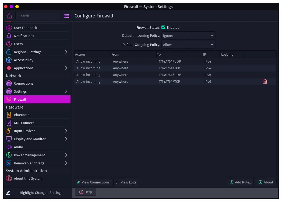282x202 pixels.
Task: Click the Bluetooth icon
Action: tap(9, 115)
